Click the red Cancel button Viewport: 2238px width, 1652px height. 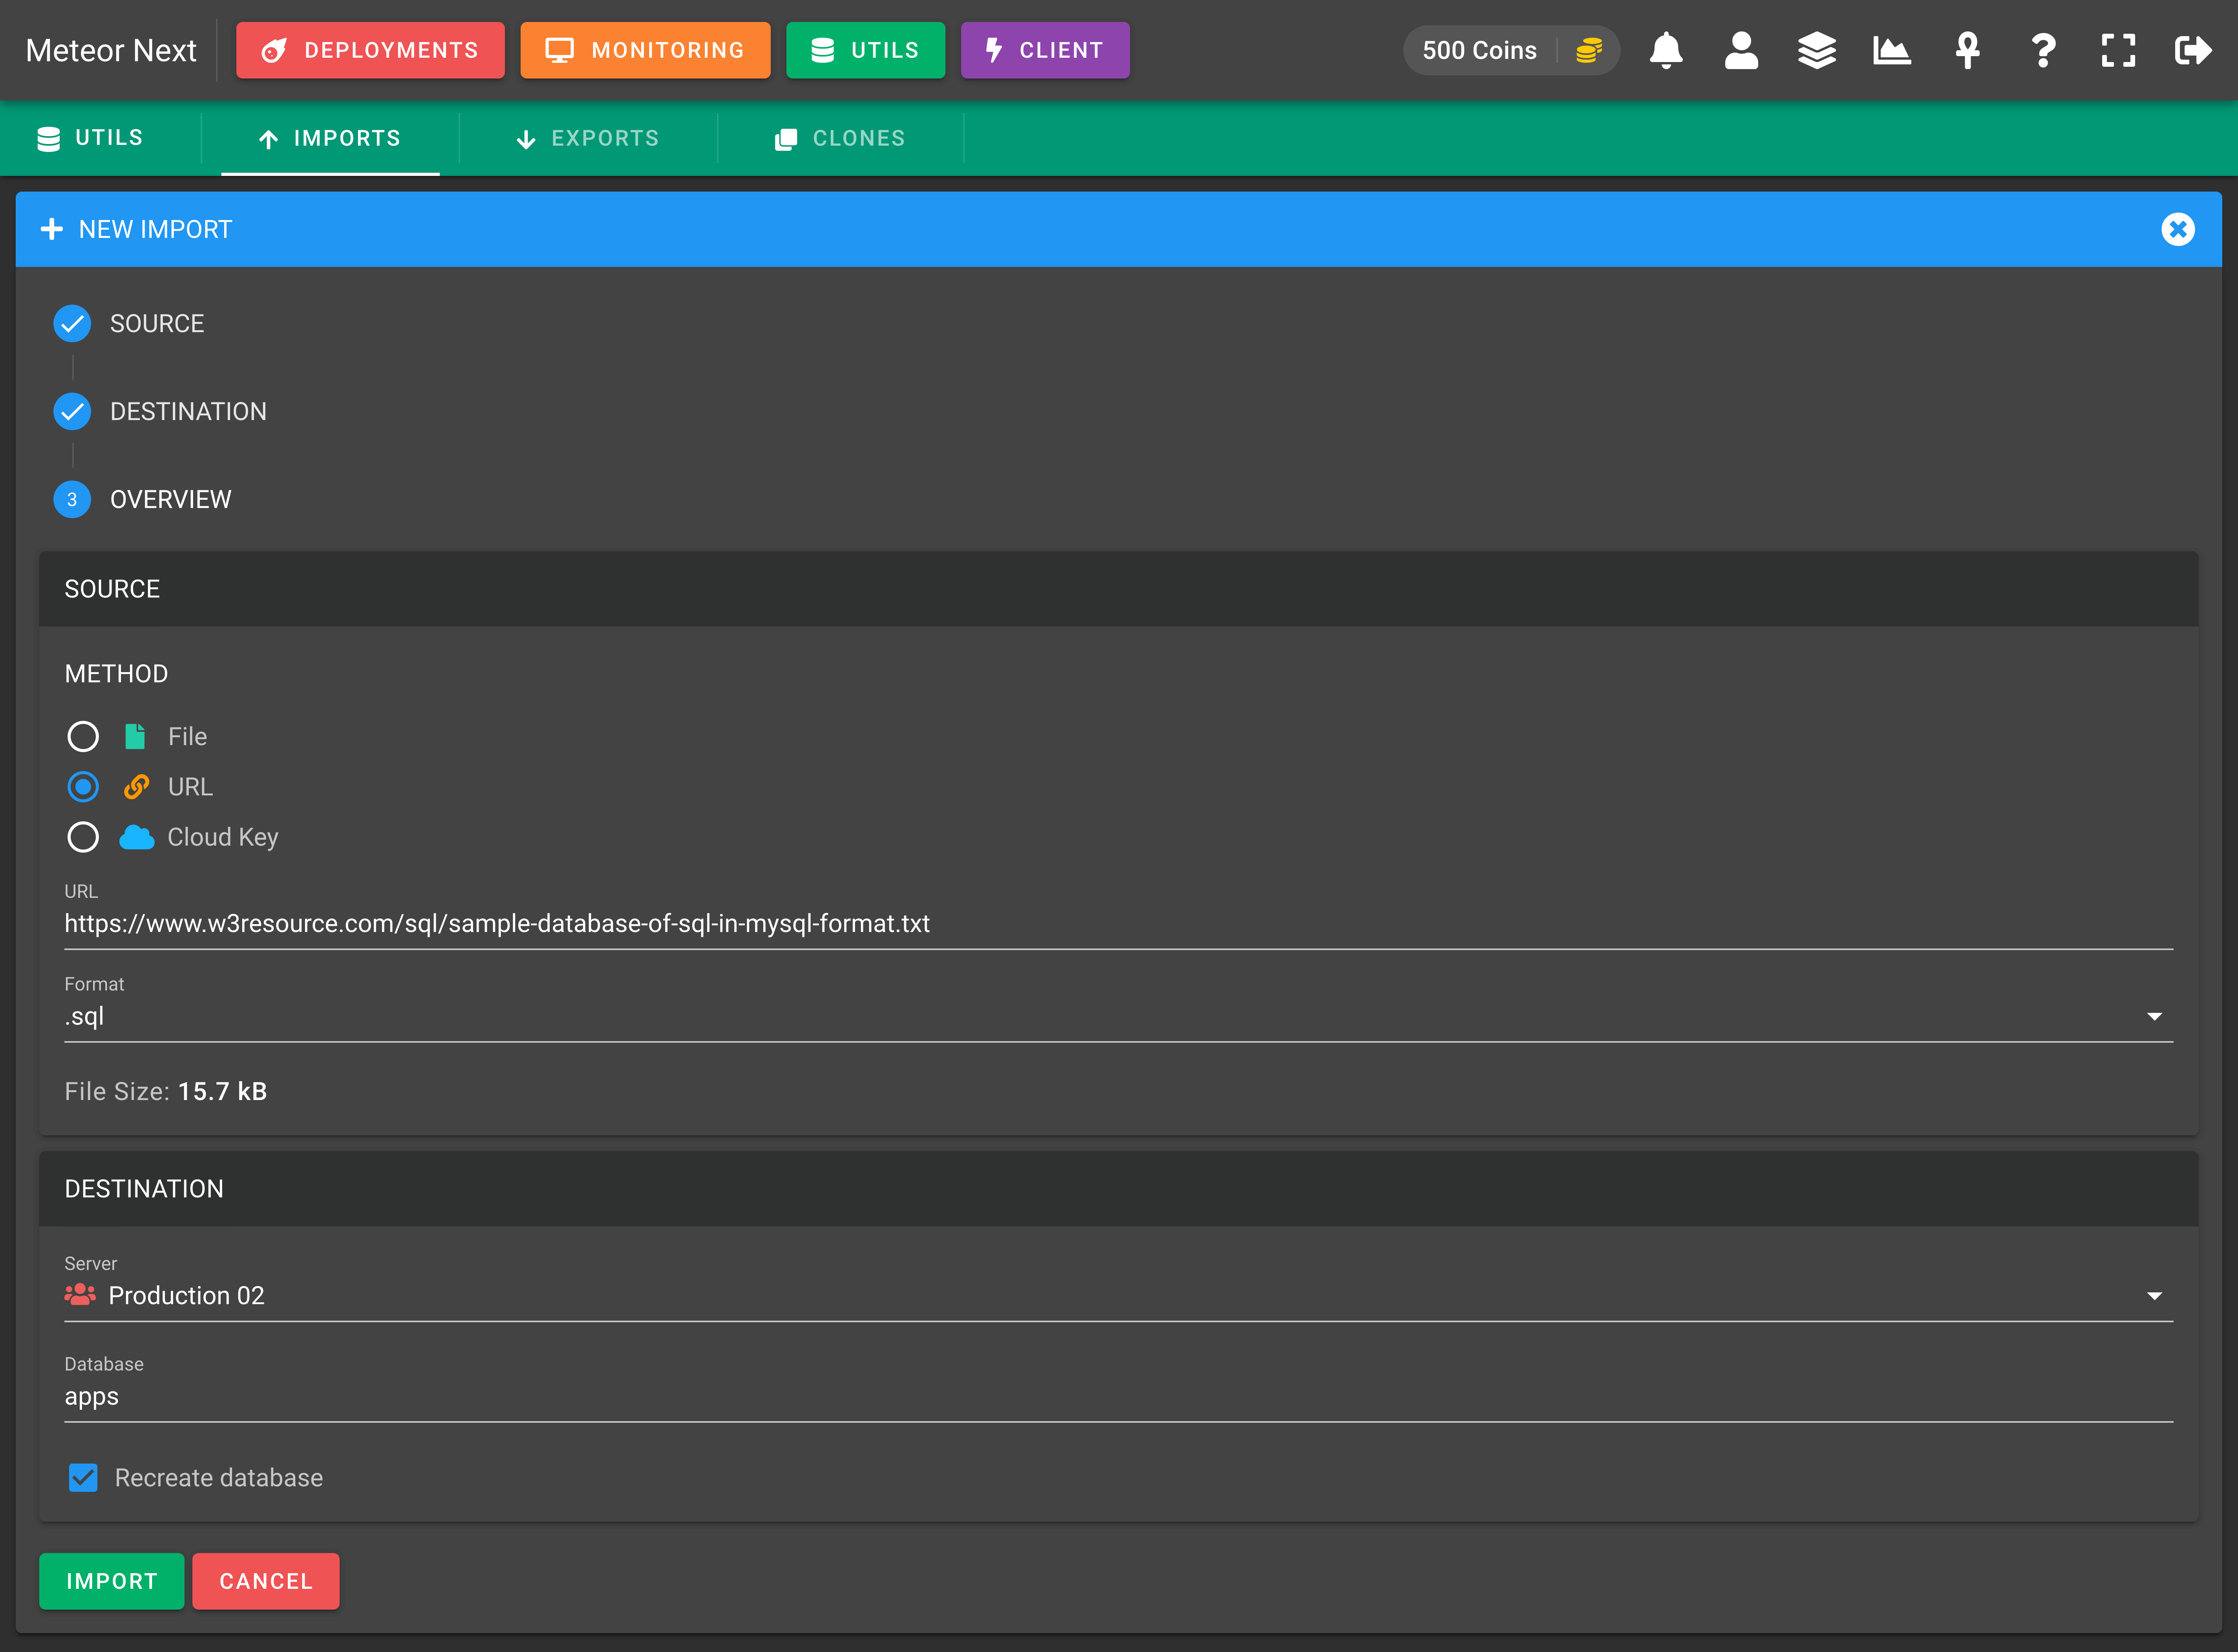click(x=266, y=1580)
